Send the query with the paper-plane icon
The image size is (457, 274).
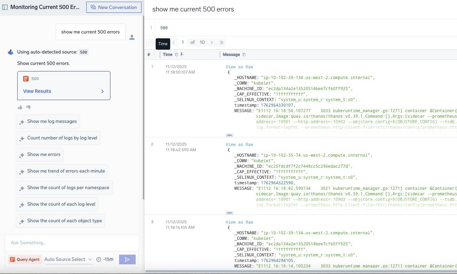pyautogui.click(x=127, y=259)
